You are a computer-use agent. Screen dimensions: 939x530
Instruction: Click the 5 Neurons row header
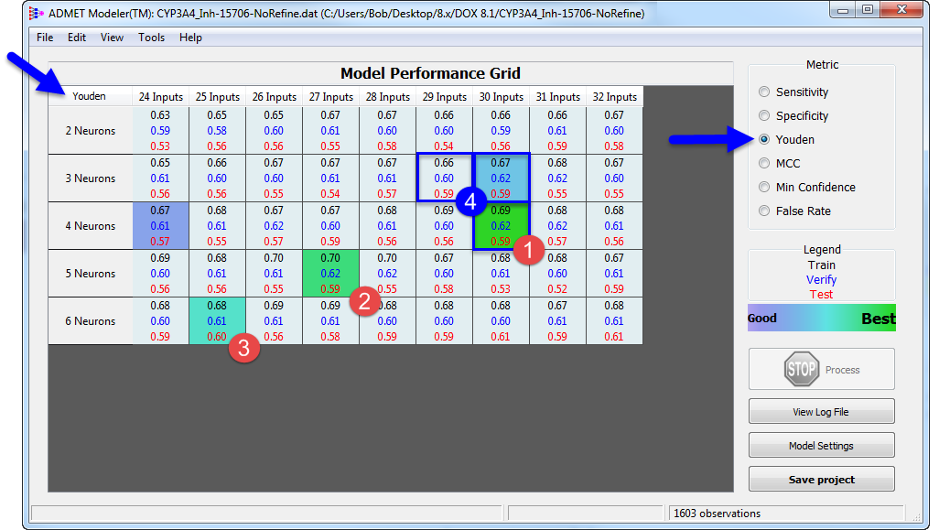(x=91, y=273)
